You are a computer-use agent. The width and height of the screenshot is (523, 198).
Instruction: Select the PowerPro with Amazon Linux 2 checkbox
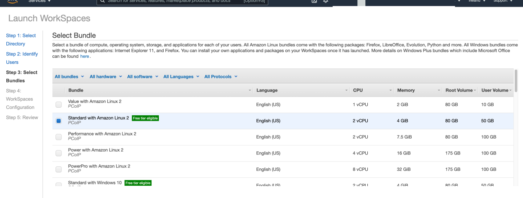[x=59, y=169]
